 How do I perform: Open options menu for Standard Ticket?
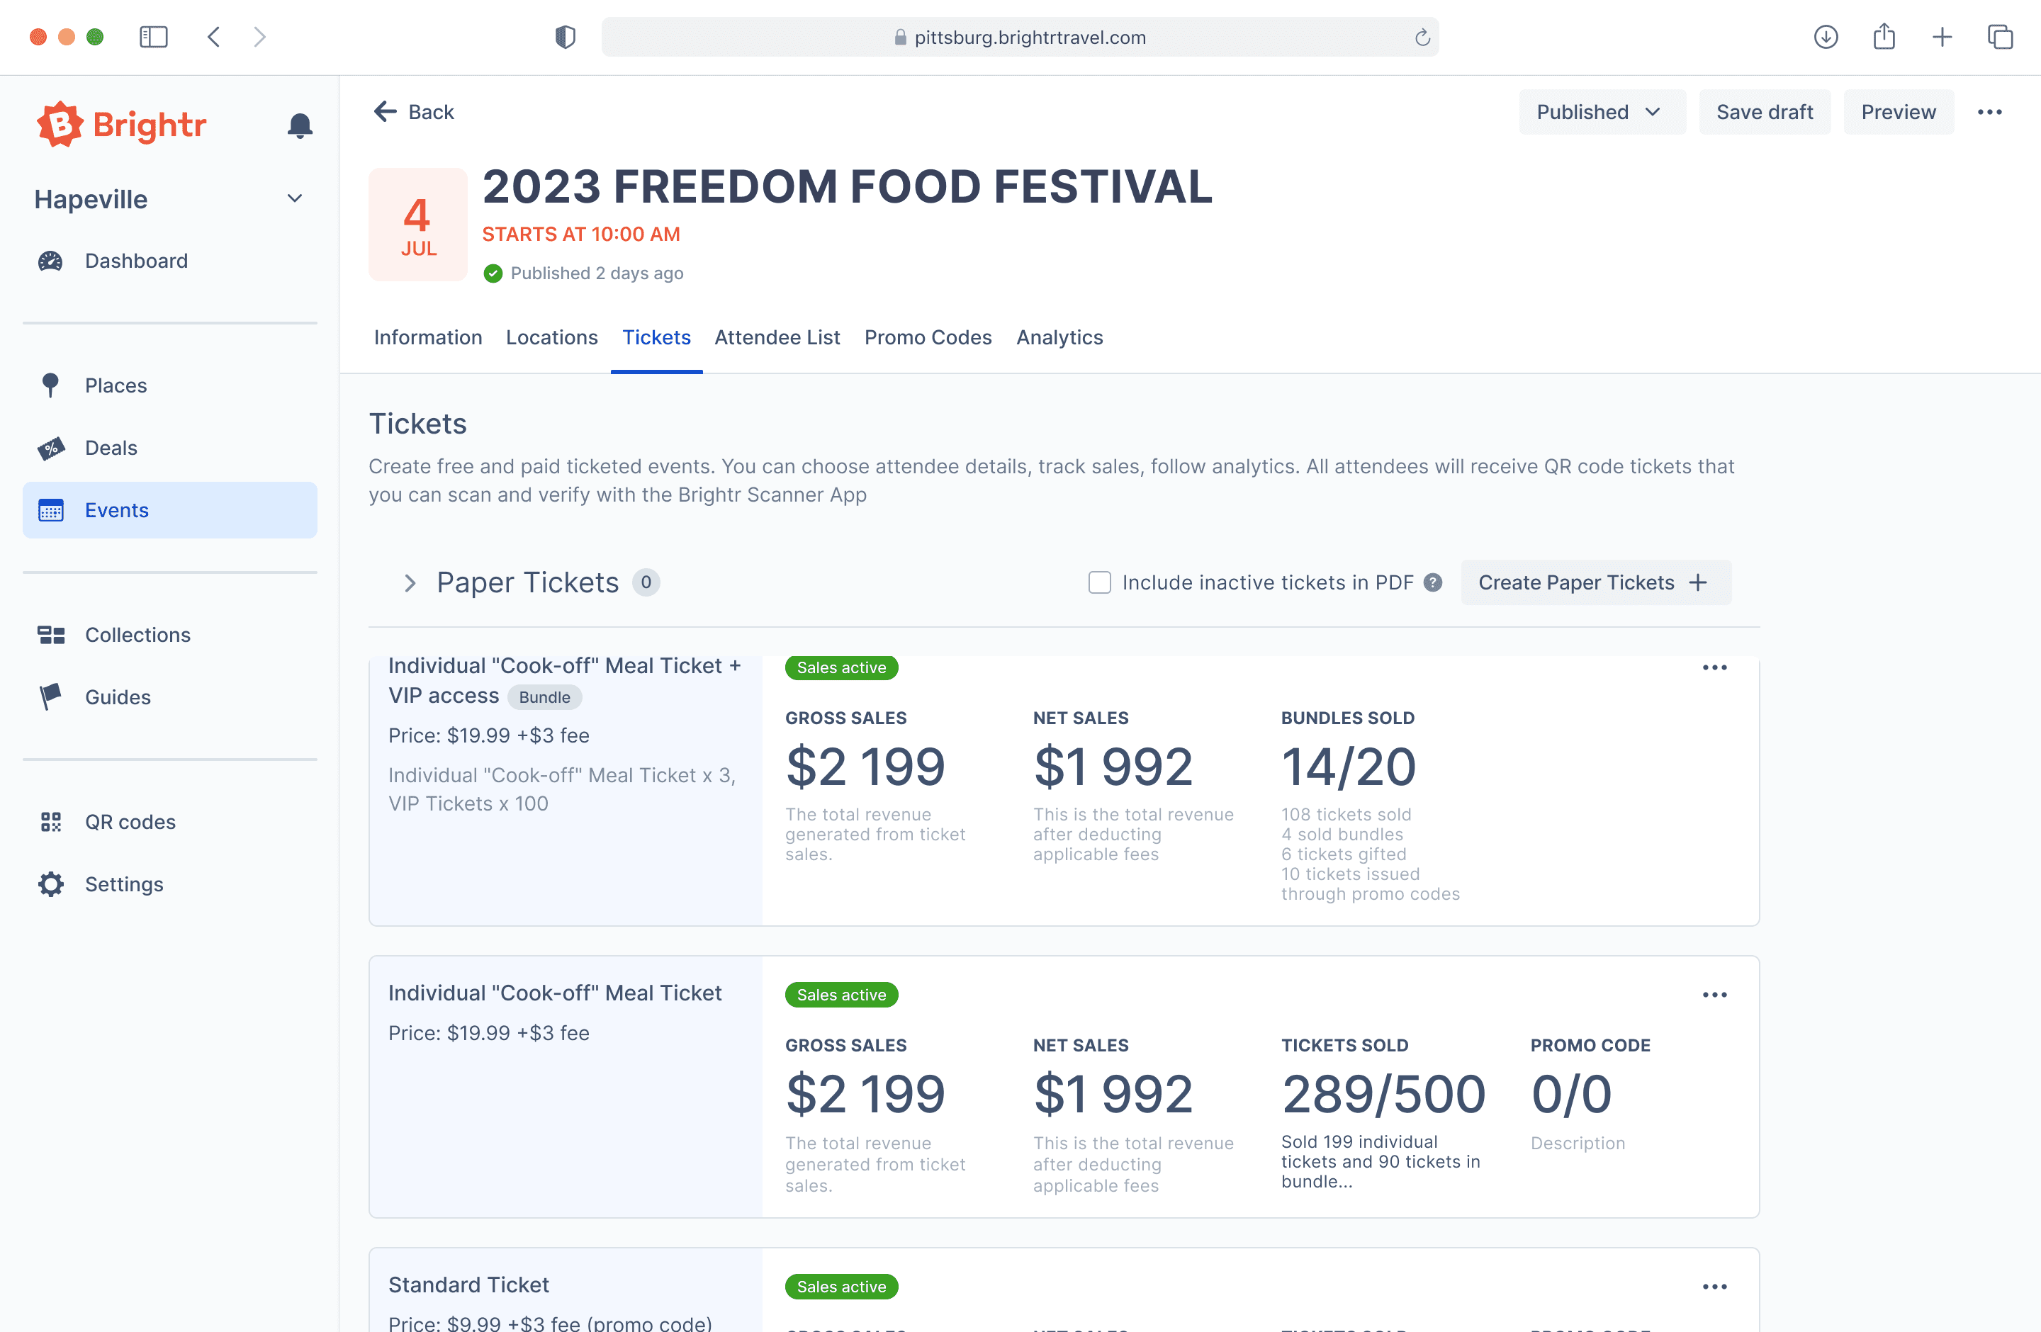(x=1714, y=1287)
